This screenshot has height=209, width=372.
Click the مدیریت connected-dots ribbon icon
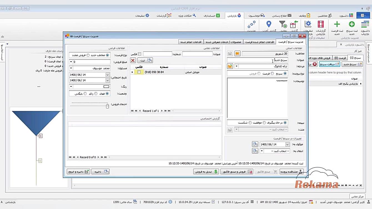tap(252, 24)
